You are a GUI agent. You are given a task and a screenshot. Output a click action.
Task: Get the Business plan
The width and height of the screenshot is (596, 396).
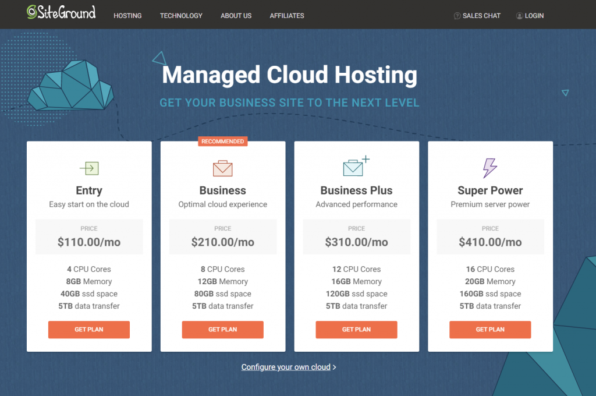click(223, 330)
